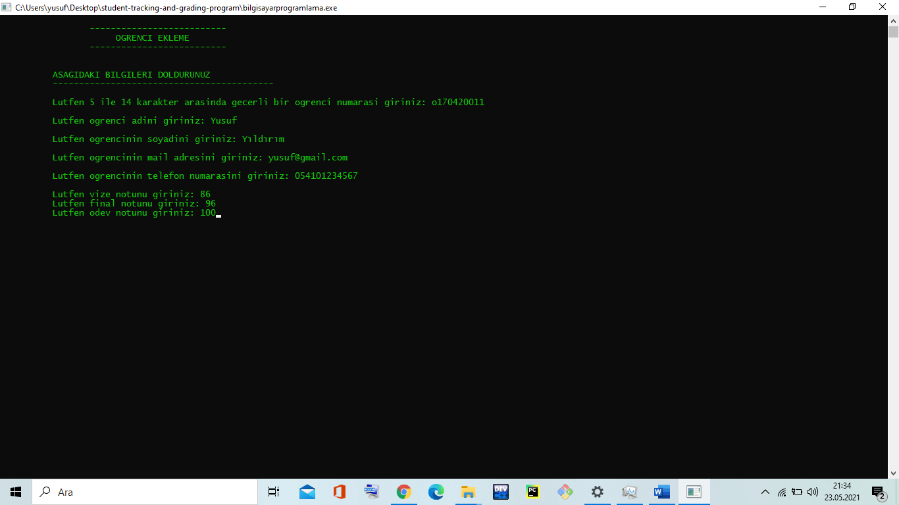Open Google Chrome from the taskbar

coord(404,492)
